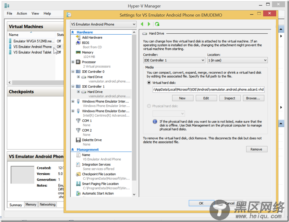Select the Virtual hard disk radio button

click(149, 83)
